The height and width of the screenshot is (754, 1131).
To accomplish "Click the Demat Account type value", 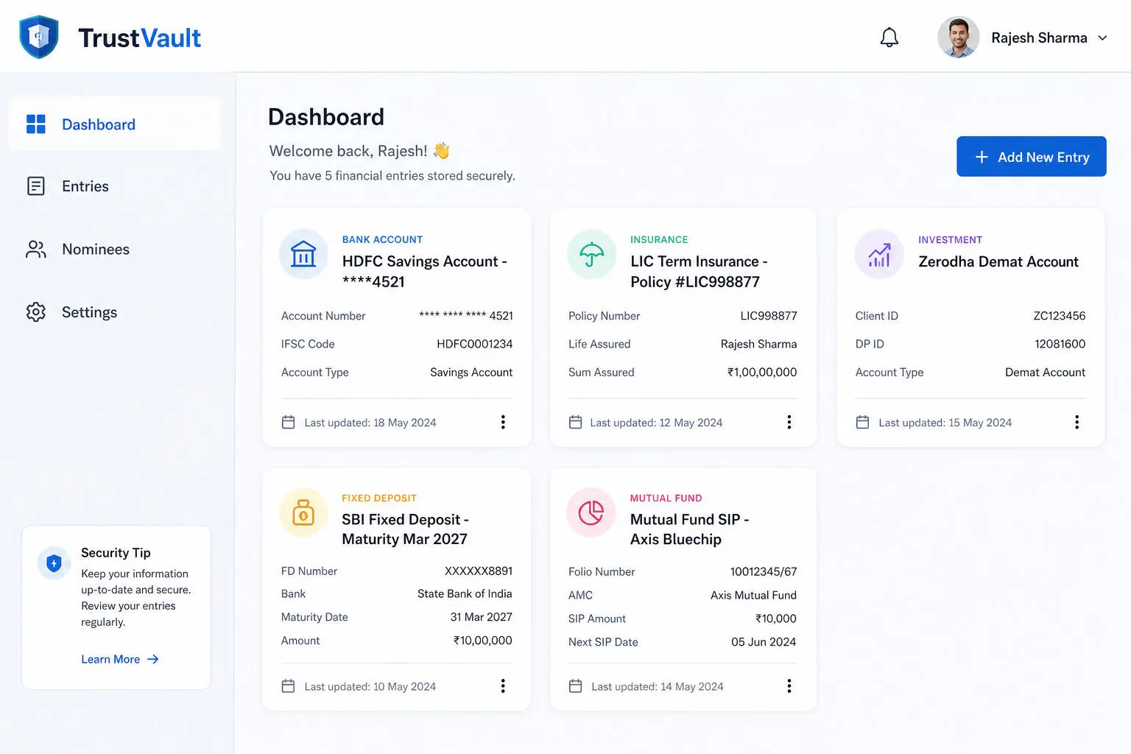I will (x=1045, y=372).
